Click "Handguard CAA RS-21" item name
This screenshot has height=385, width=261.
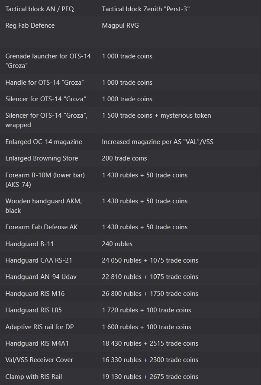(39, 260)
